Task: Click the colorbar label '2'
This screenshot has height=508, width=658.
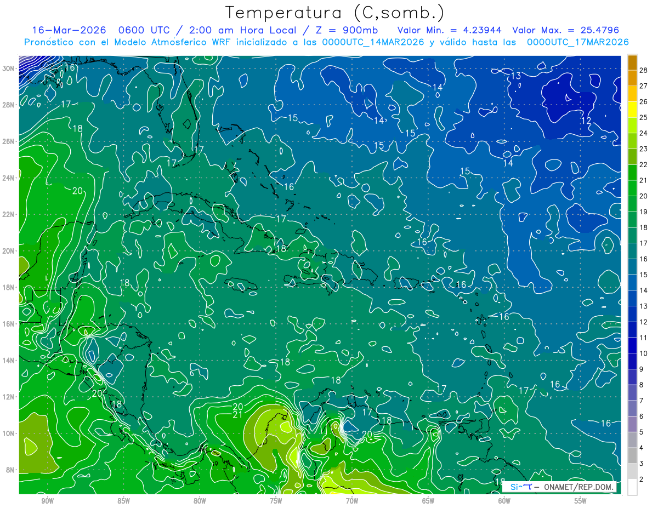Action: (x=642, y=480)
